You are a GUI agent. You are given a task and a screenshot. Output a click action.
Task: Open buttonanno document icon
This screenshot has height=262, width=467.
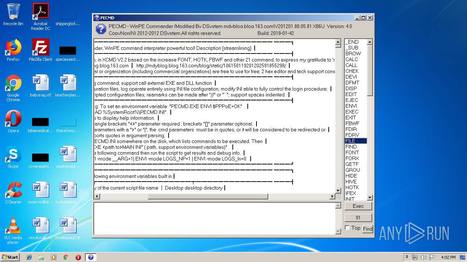68,193
